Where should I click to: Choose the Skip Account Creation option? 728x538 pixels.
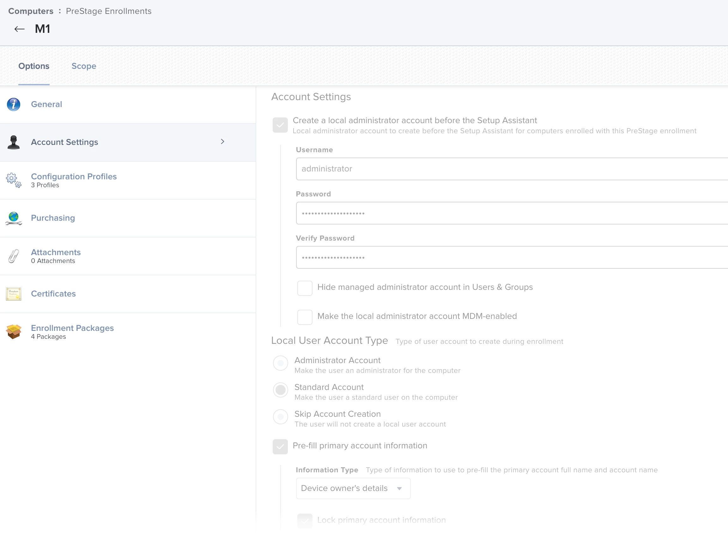pyautogui.click(x=280, y=416)
